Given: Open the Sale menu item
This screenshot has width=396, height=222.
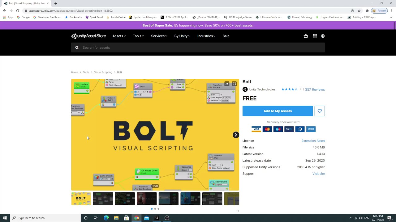Looking at the screenshot, I should coord(226,36).
